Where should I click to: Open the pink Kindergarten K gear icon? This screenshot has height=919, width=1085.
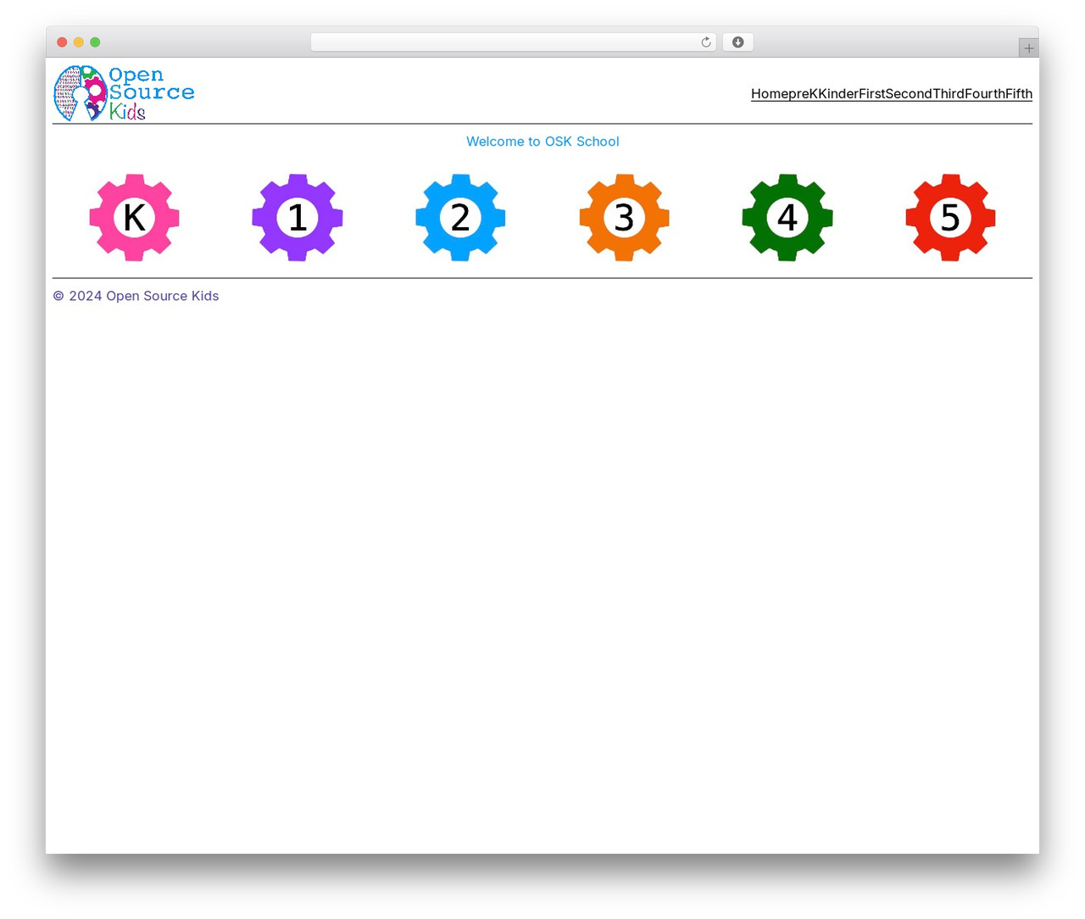click(134, 217)
